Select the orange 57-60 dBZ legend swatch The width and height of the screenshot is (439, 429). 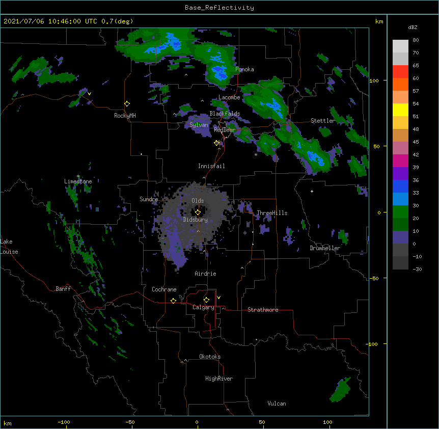[400, 84]
